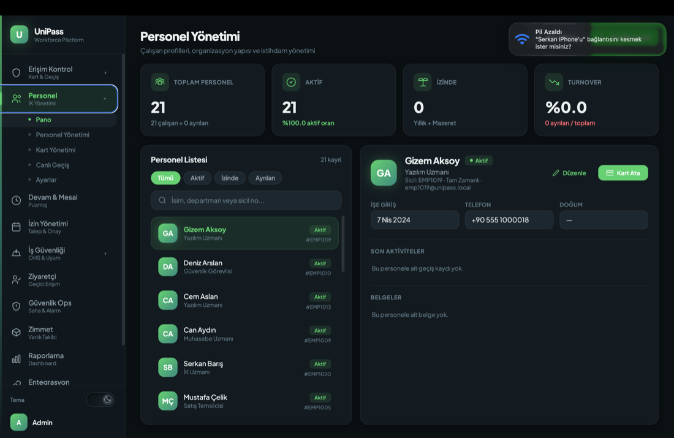
Task: Open Ziyaretçi person-check icon
Action: 17,280
